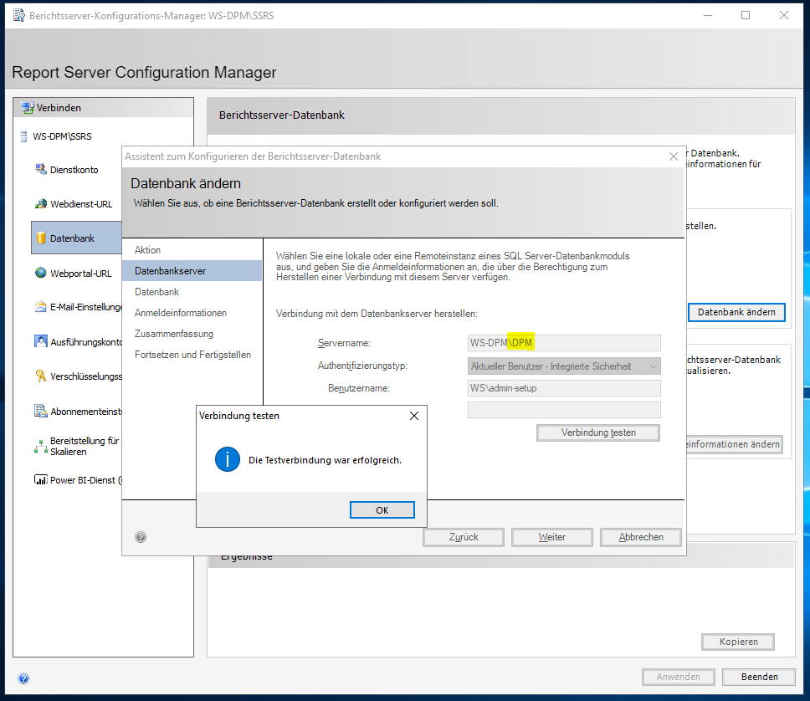Click the Bereitstellung für Skalieren icon
810x701 pixels.
(41, 446)
